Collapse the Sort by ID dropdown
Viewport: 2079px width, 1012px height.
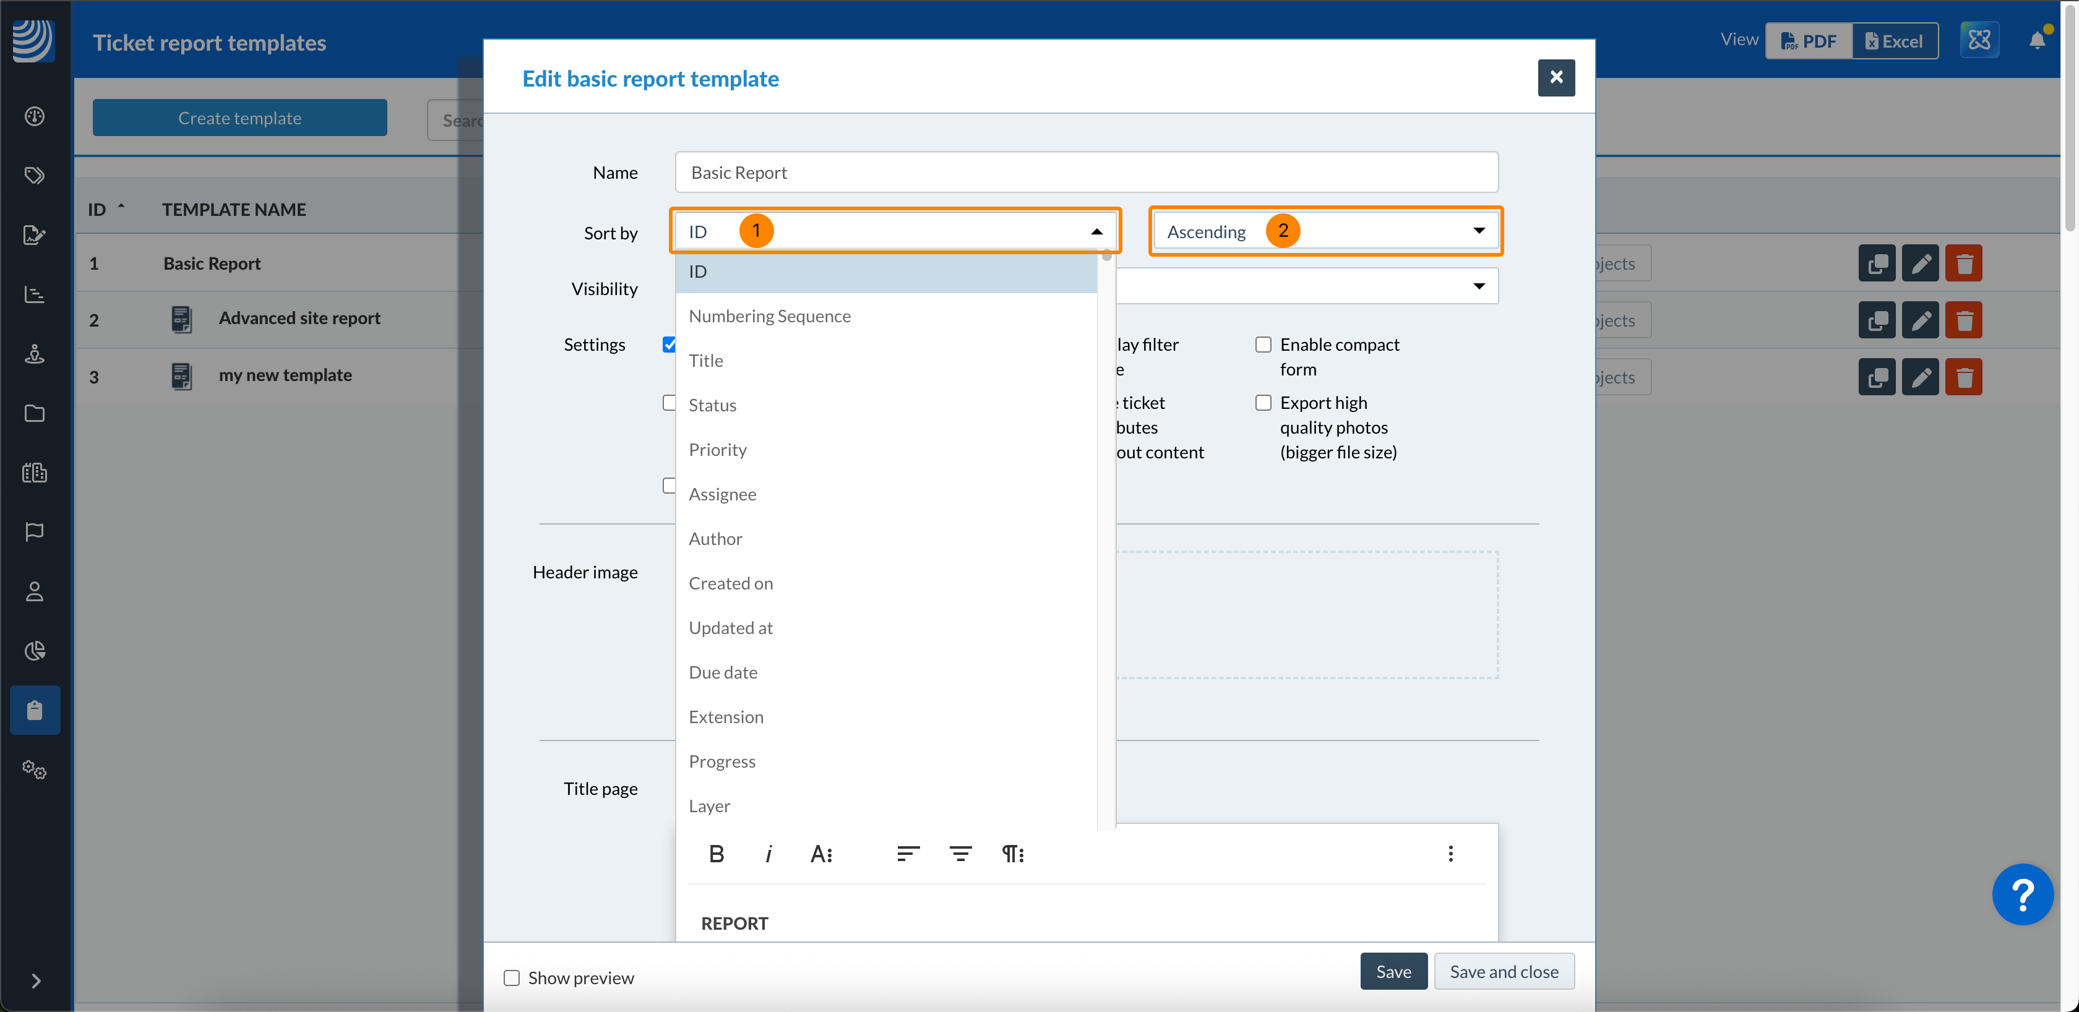(x=1096, y=231)
